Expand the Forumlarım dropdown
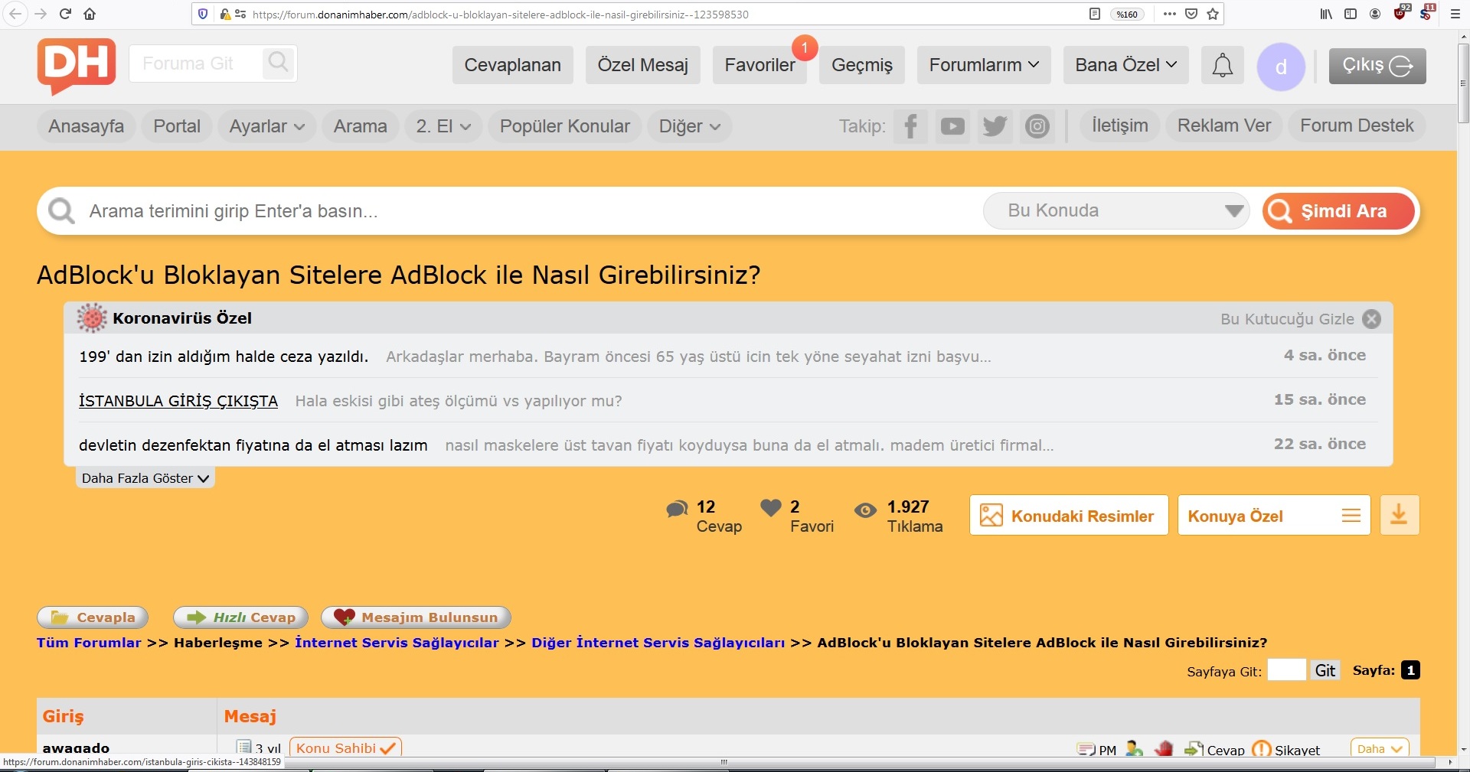 pyautogui.click(x=984, y=65)
